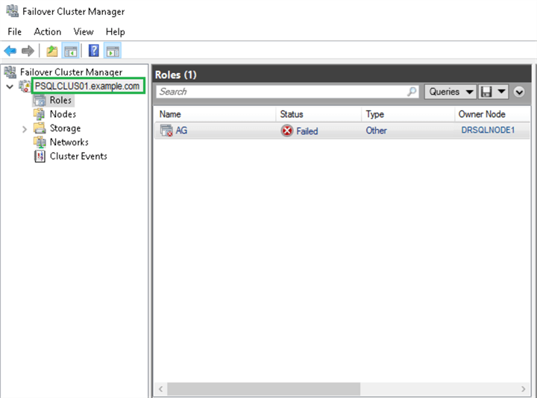Click the save query floppy icon

[486, 92]
